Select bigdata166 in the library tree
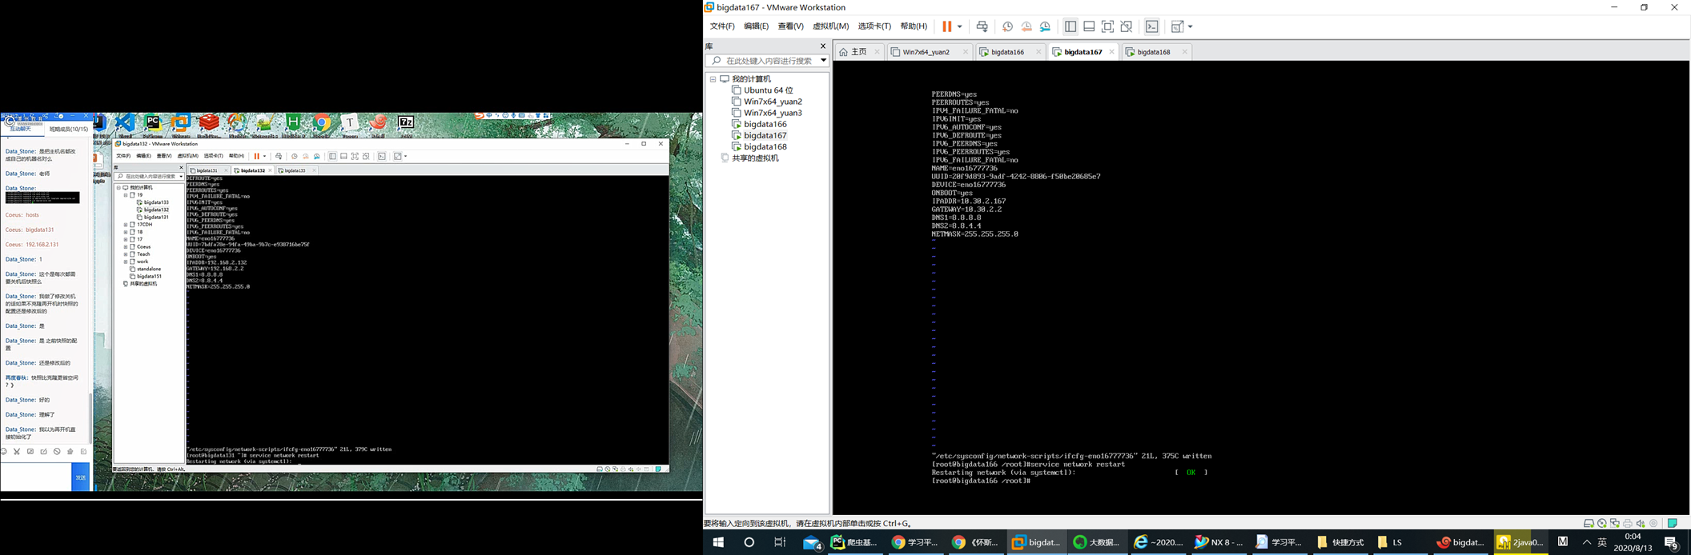Viewport: 1691px width, 555px height. coord(765,124)
